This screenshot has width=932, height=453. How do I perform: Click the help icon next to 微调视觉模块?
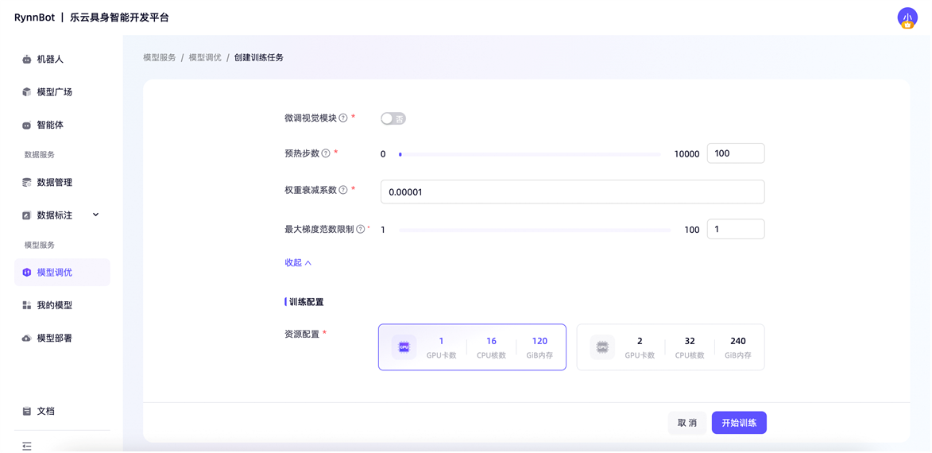(343, 118)
